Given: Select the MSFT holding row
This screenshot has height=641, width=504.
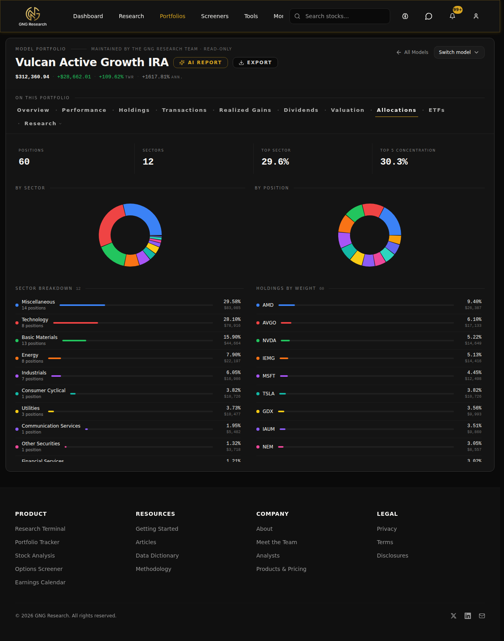Looking at the screenshot, I should tap(369, 376).
